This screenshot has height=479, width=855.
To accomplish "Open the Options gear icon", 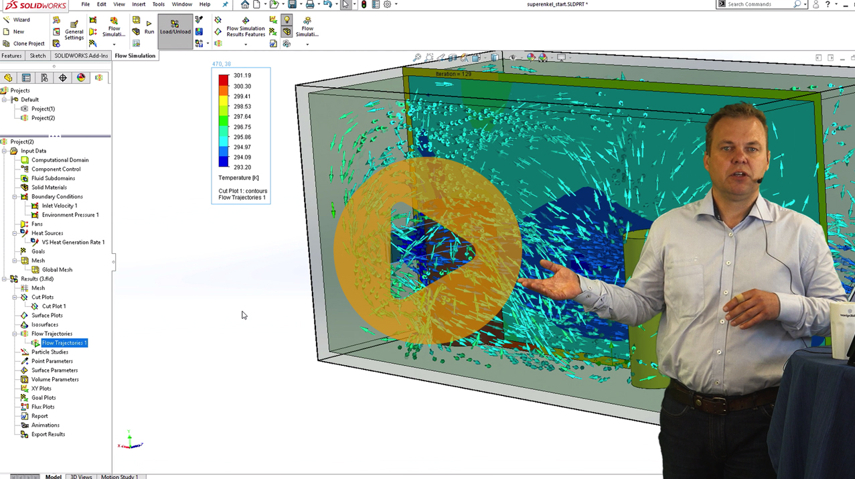I will coord(387,5).
